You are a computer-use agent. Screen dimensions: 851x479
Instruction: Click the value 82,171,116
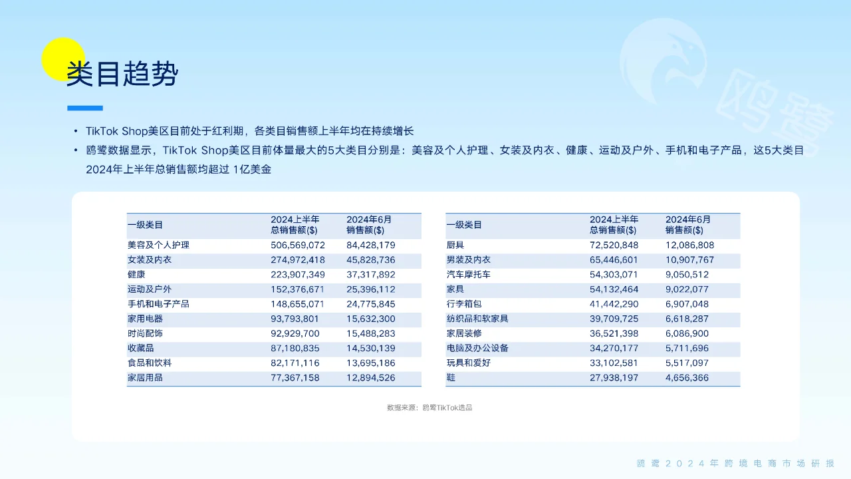click(295, 363)
